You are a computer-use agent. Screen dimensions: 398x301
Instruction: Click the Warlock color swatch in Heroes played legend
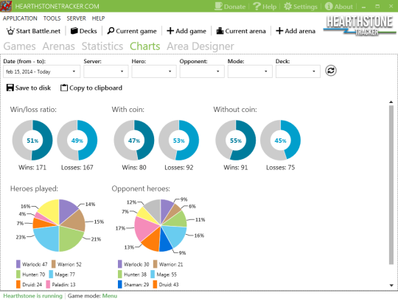(x=18, y=264)
